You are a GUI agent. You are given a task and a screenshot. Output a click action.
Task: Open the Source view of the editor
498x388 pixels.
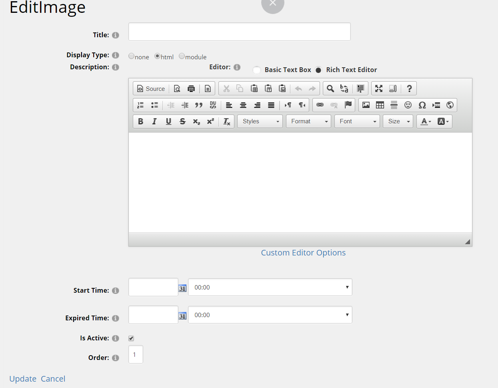[151, 88]
